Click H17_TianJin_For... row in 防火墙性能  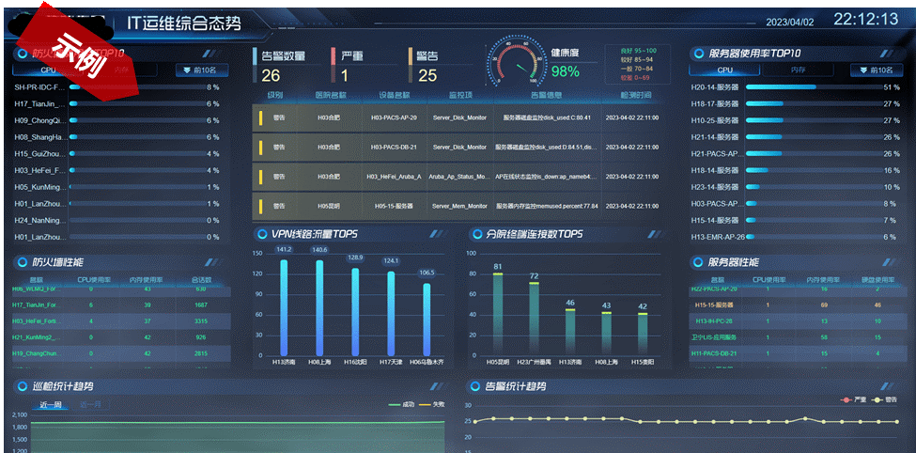click(x=121, y=305)
